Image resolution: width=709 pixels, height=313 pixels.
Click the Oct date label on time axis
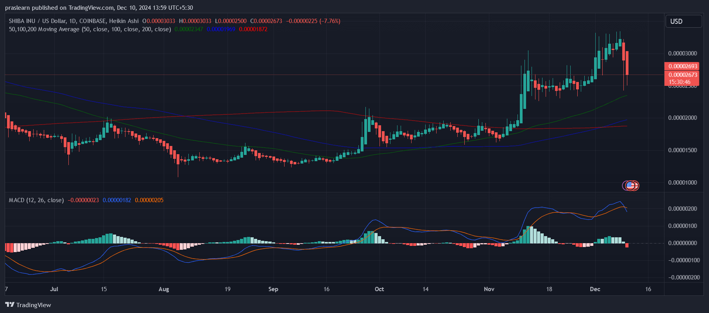[379, 289]
